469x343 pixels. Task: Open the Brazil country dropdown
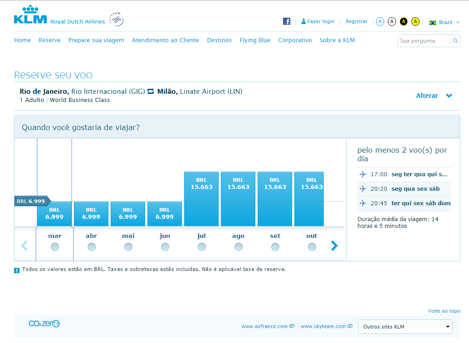coord(445,22)
